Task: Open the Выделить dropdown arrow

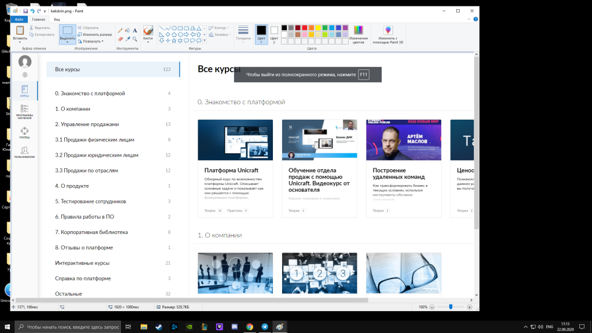Action: (67, 41)
